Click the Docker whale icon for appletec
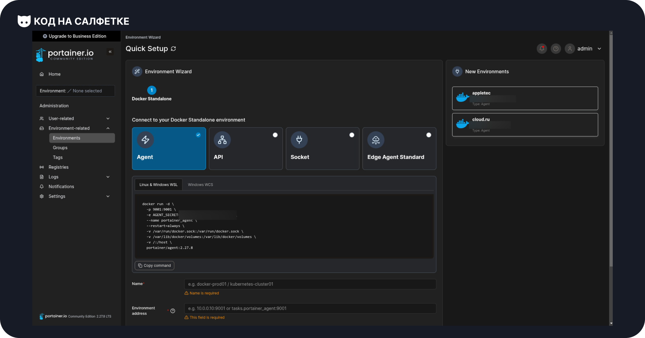 click(x=463, y=97)
